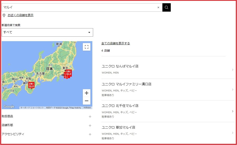Click 都道府県で検索 label
Screen dimensions: 237x145
pos(11,25)
